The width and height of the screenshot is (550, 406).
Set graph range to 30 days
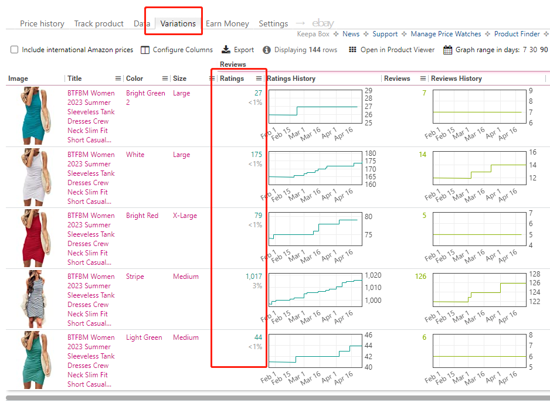coord(533,50)
